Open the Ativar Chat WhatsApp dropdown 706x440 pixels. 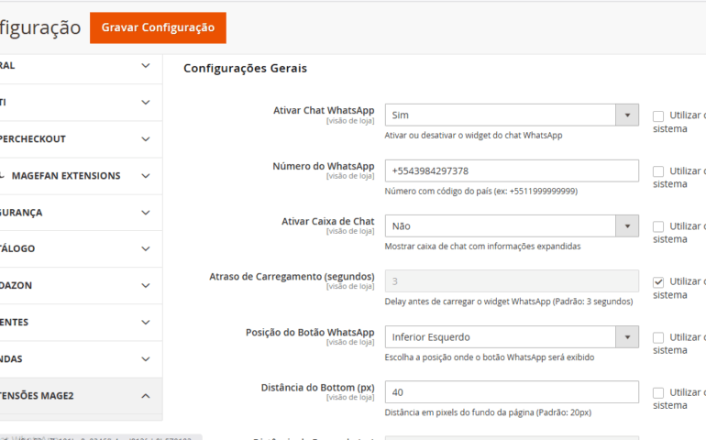(512, 115)
